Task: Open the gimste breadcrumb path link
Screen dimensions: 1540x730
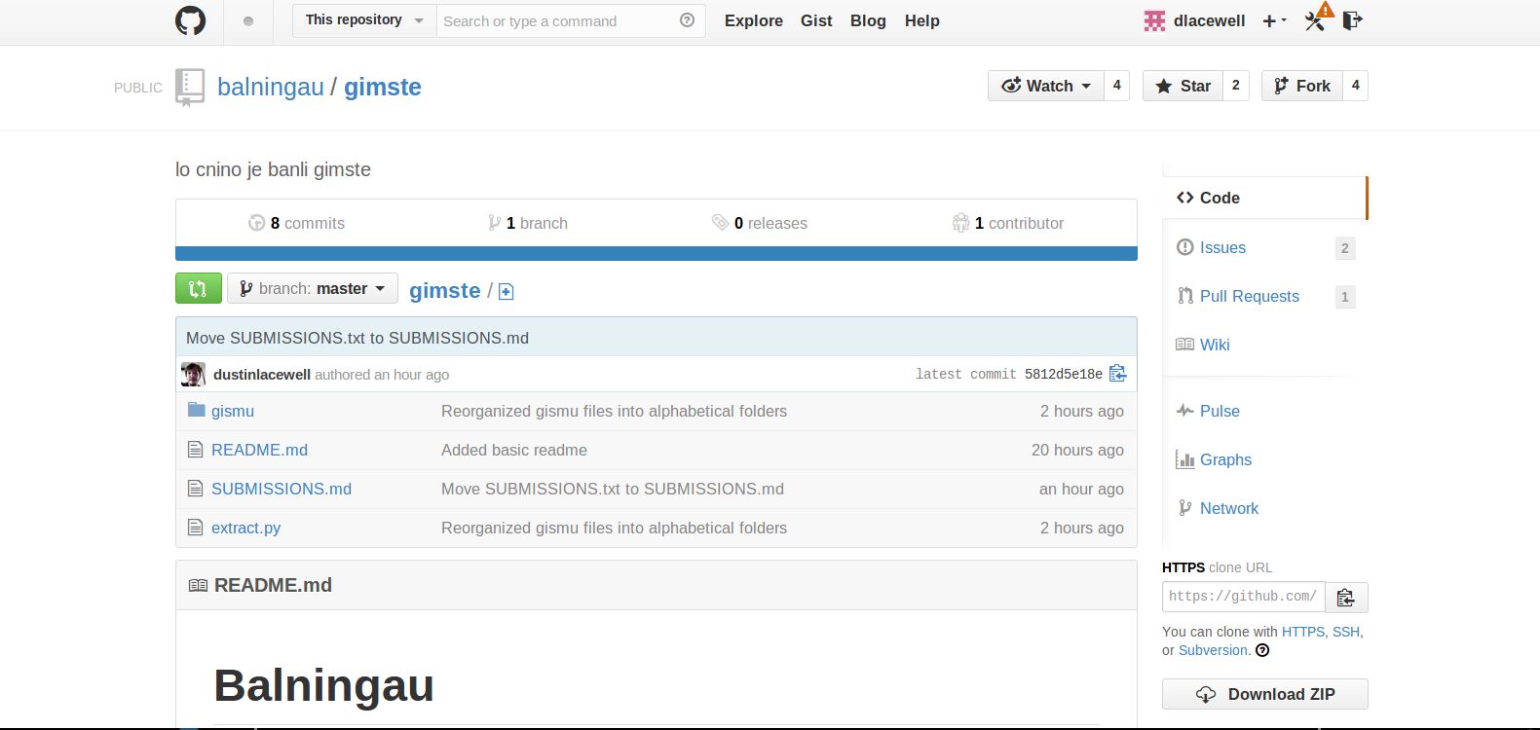Action: click(445, 290)
